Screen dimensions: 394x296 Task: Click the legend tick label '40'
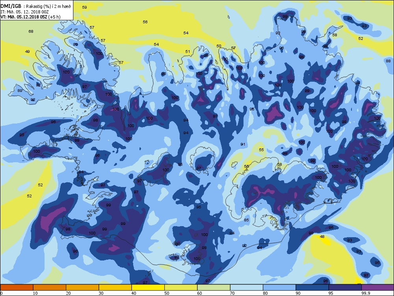click(x=134, y=293)
